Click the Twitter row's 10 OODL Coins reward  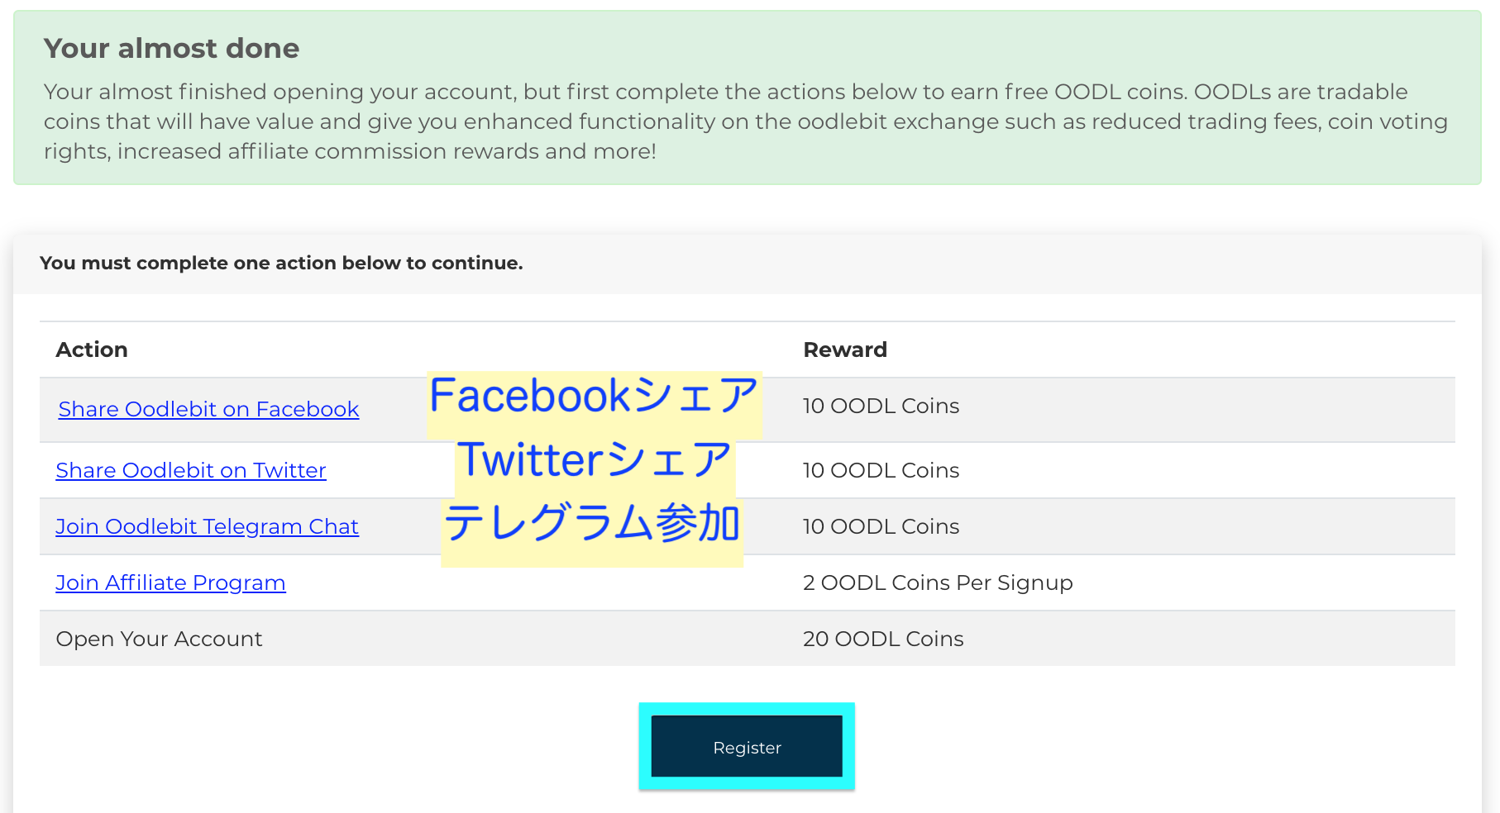click(x=881, y=470)
